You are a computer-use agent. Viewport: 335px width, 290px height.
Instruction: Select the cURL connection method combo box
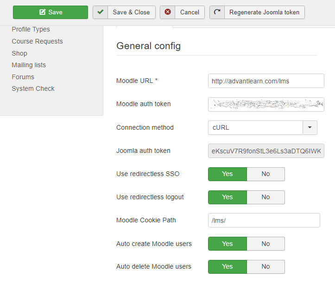(x=263, y=127)
